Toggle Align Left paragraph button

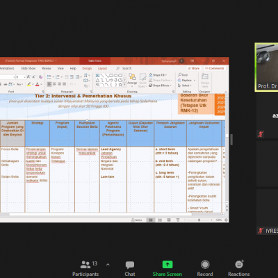point(49,84)
